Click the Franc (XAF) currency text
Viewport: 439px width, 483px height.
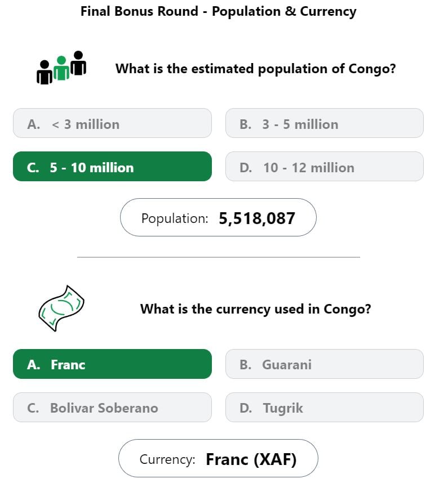251,459
